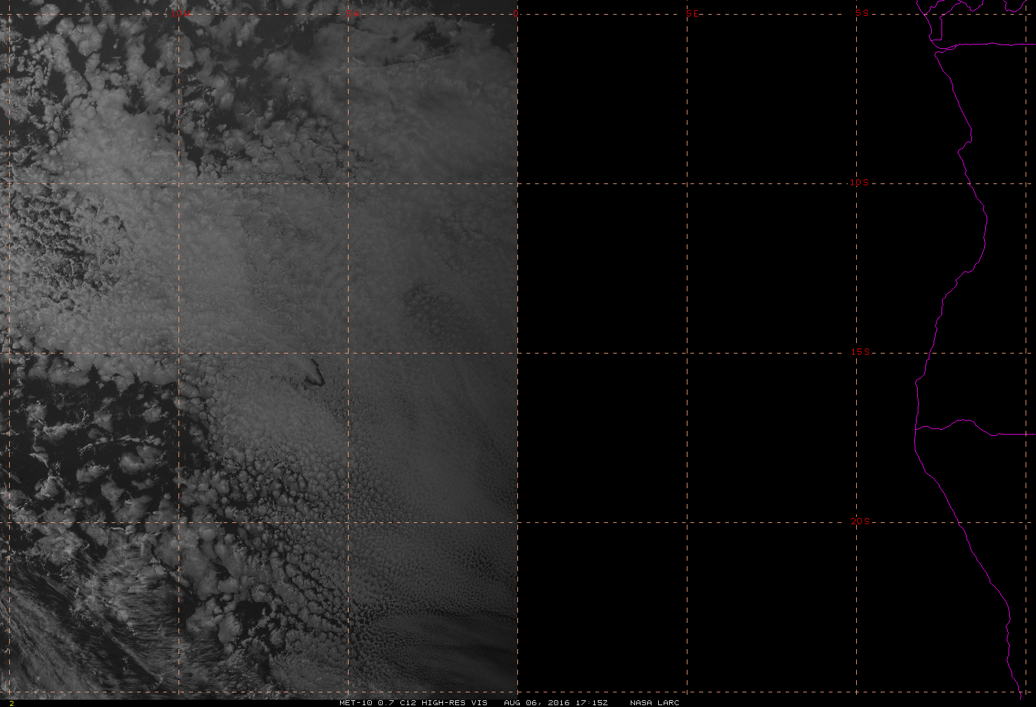This screenshot has height=707, width=1036.
Task: Click the "MET-10 0.7 C12 HIGH-RES VIS" caption
Action: coord(413,703)
